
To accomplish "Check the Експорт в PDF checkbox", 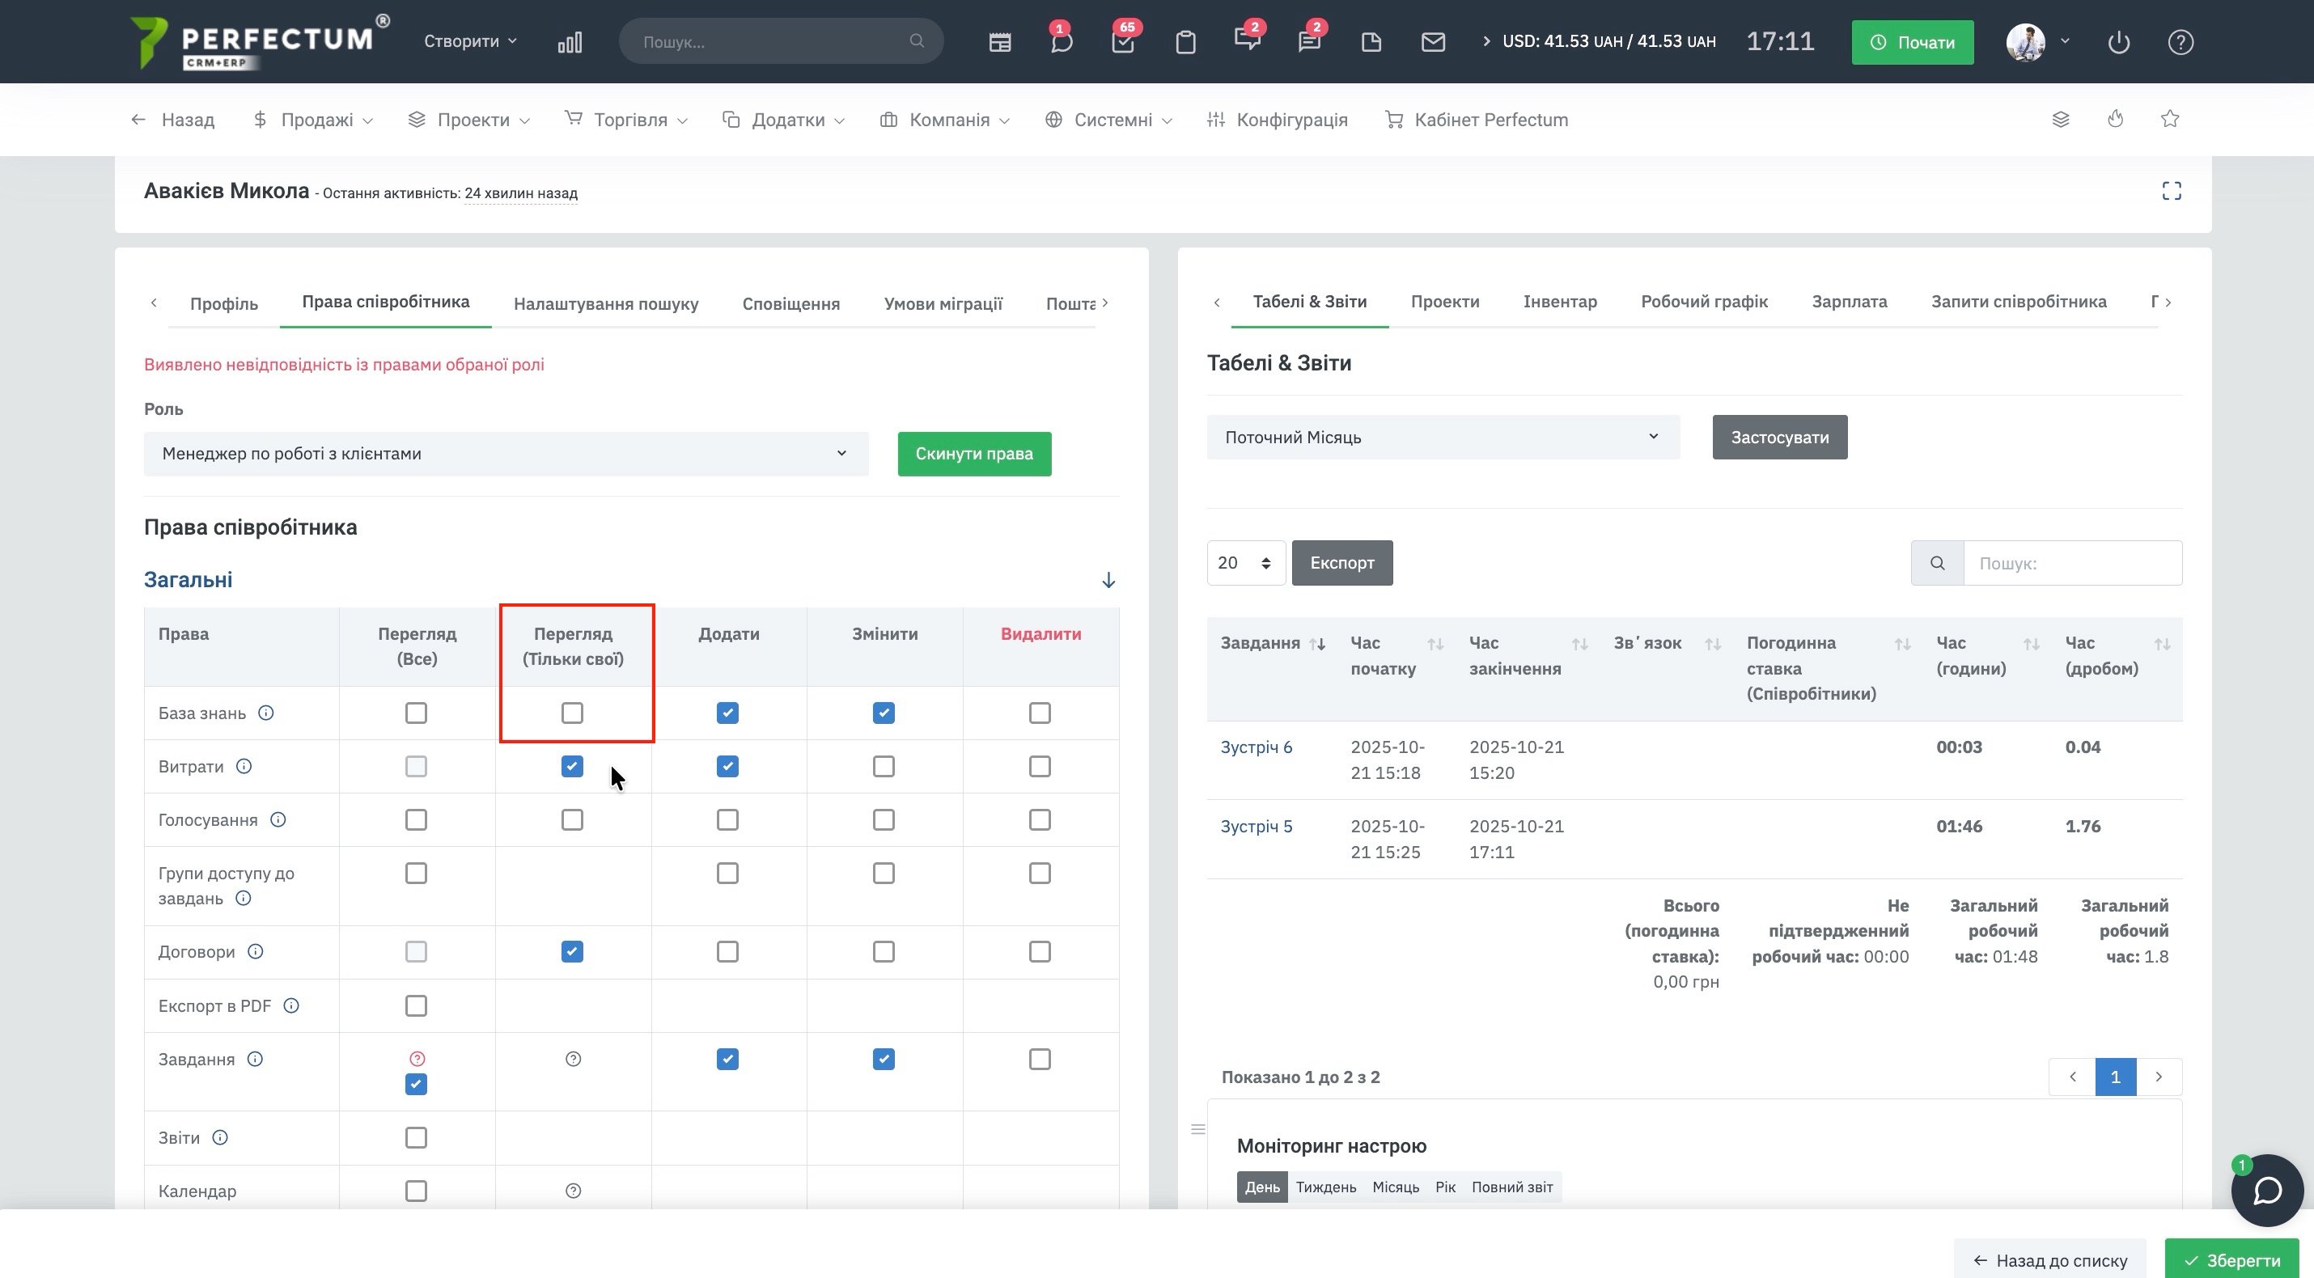I will tap(416, 1006).
